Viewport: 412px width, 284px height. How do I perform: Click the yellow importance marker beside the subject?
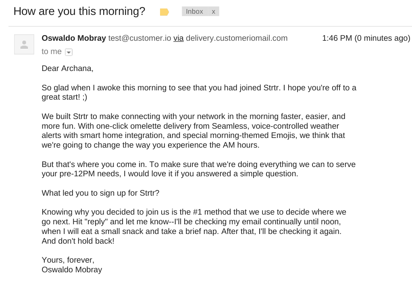click(x=164, y=12)
